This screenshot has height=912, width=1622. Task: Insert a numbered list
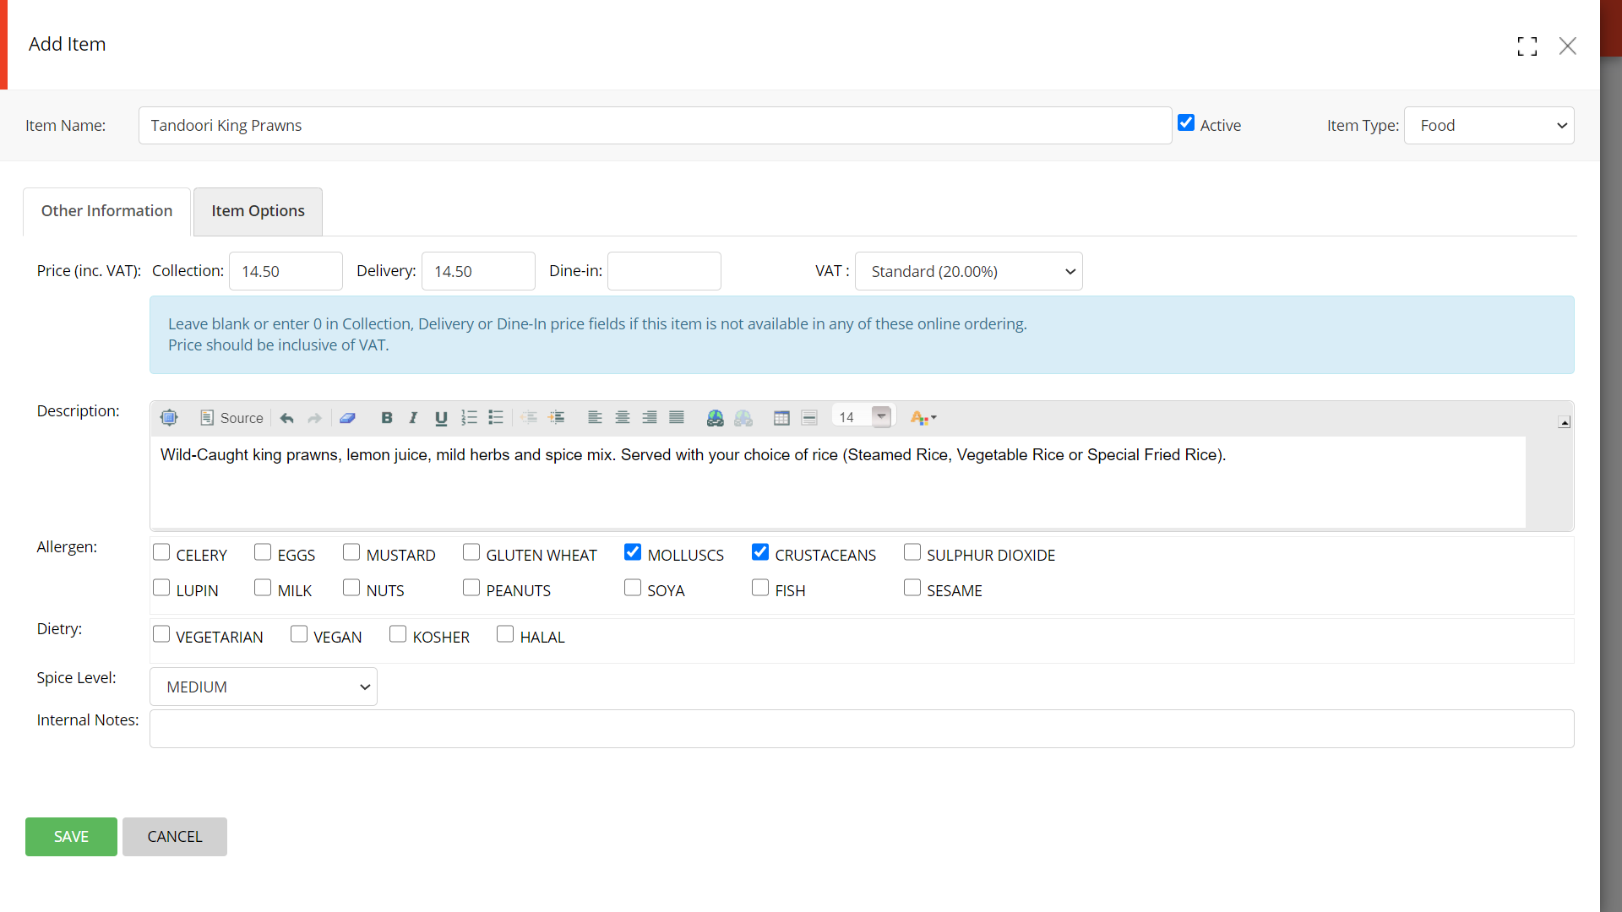pos(469,417)
